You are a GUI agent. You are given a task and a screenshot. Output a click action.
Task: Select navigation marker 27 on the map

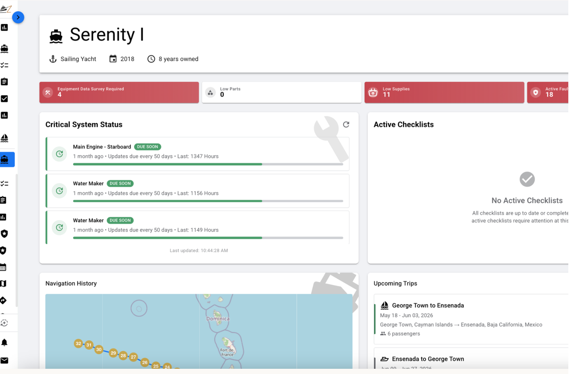click(133, 357)
